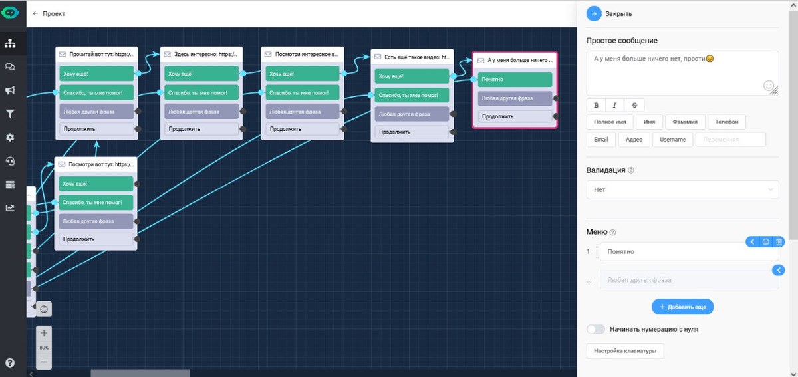Open the flow structure icon in sidebar
The width and height of the screenshot is (798, 377).
(x=10, y=43)
